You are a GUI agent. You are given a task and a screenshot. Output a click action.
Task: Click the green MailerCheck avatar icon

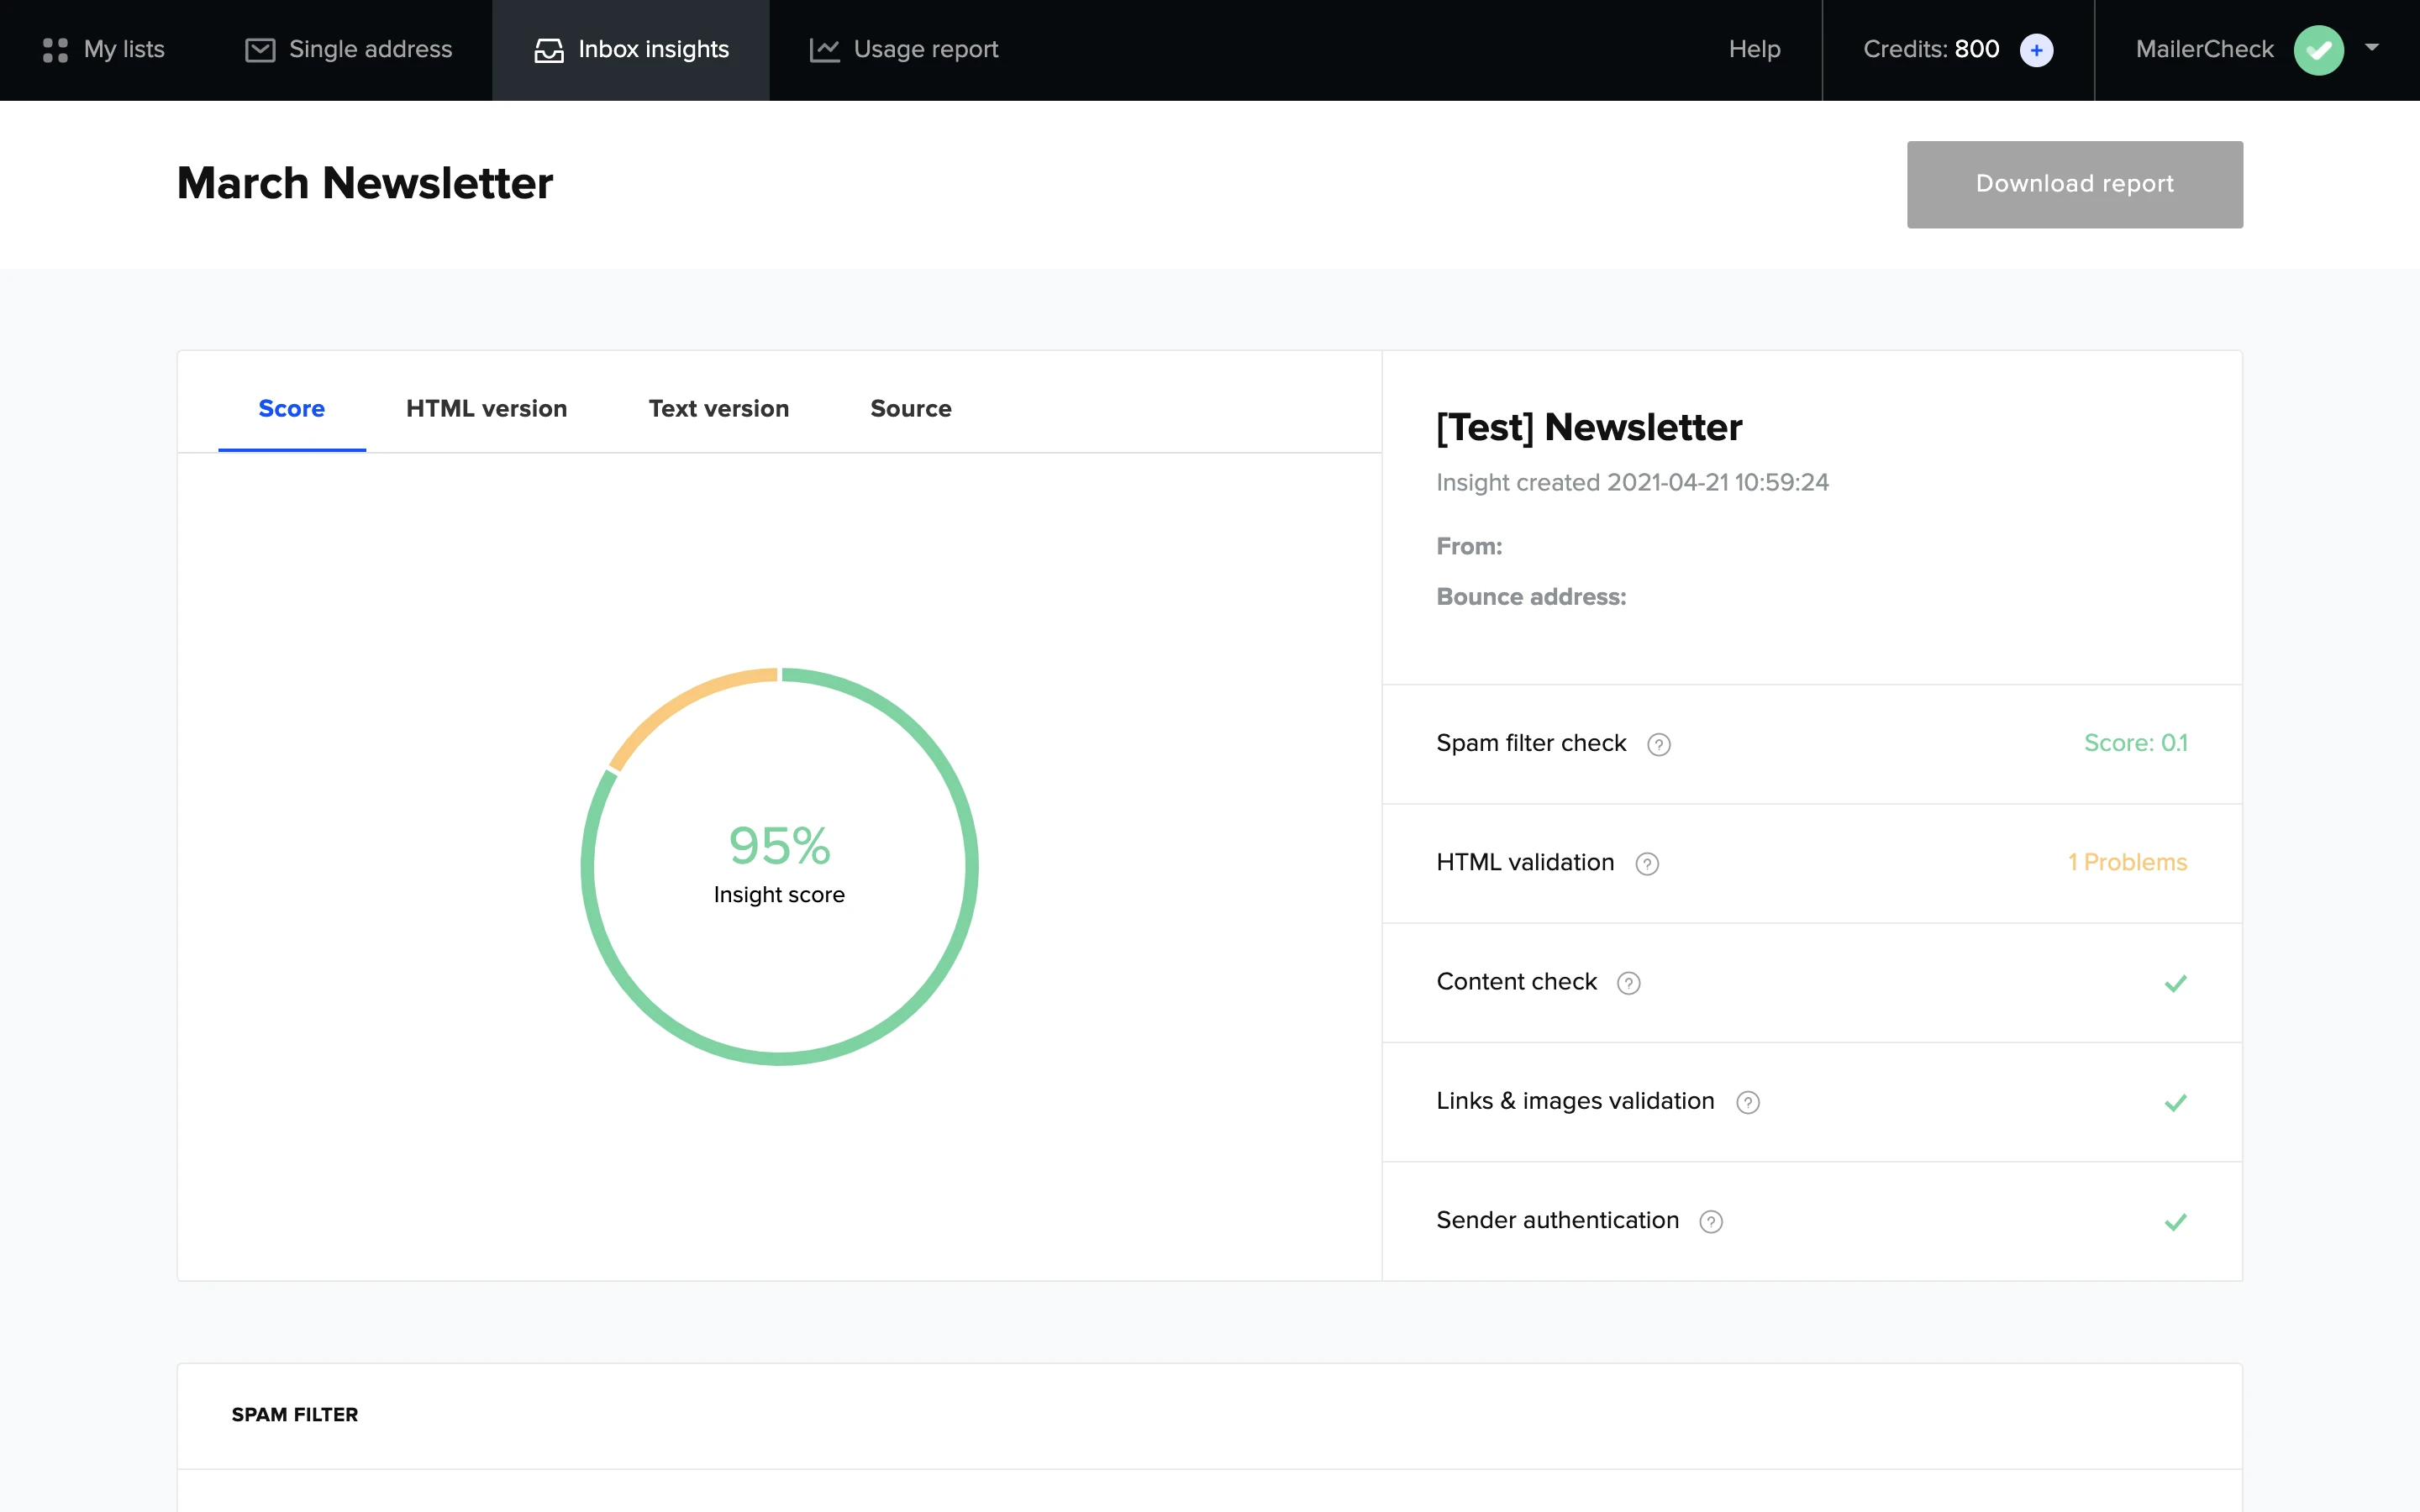pyautogui.click(x=2318, y=50)
